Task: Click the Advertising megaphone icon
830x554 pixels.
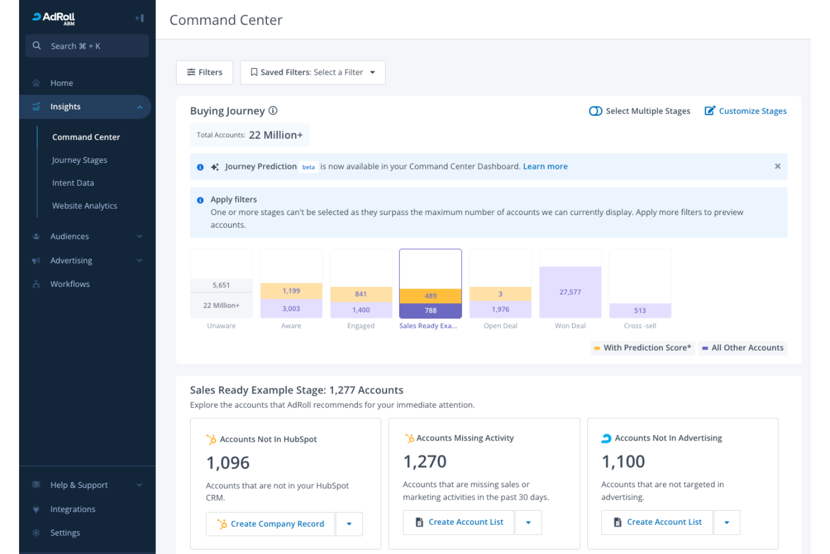Action: [36, 260]
